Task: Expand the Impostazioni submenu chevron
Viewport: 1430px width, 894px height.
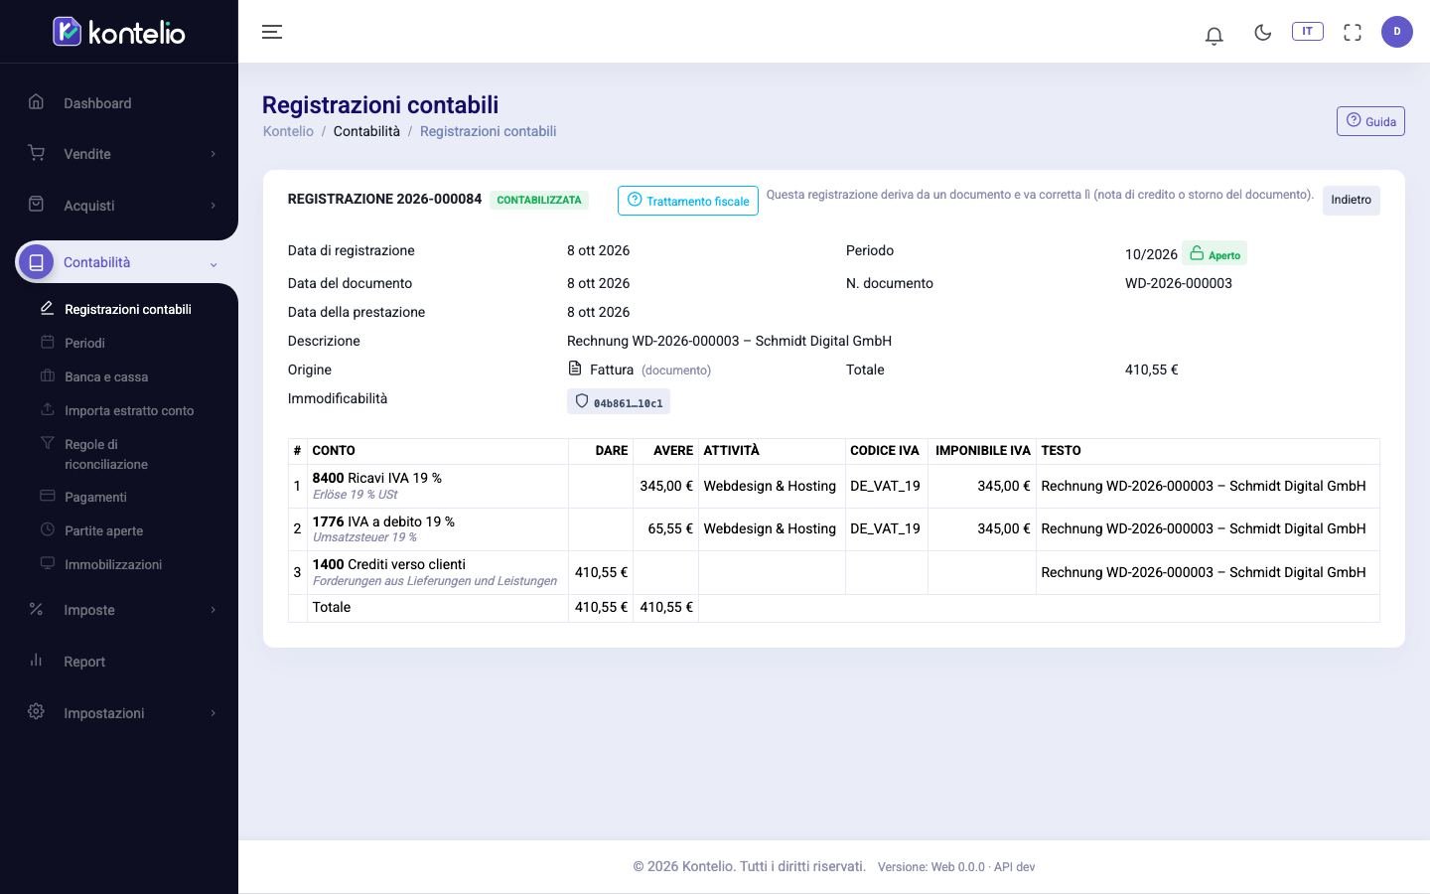Action: click(213, 713)
